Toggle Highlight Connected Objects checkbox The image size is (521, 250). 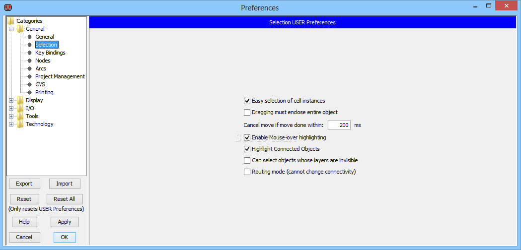coord(247,149)
